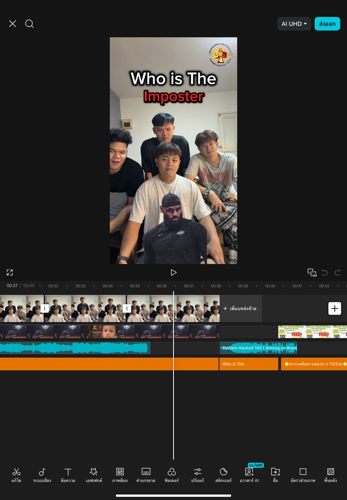Tap the LeBron cutout overlay in preview
The image size is (347, 500).
tap(175, 228)
